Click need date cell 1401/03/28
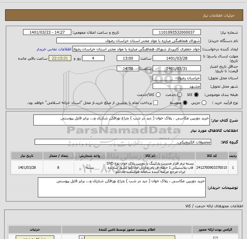The height and width of the screenshot is (239, 247). point(27,167)
